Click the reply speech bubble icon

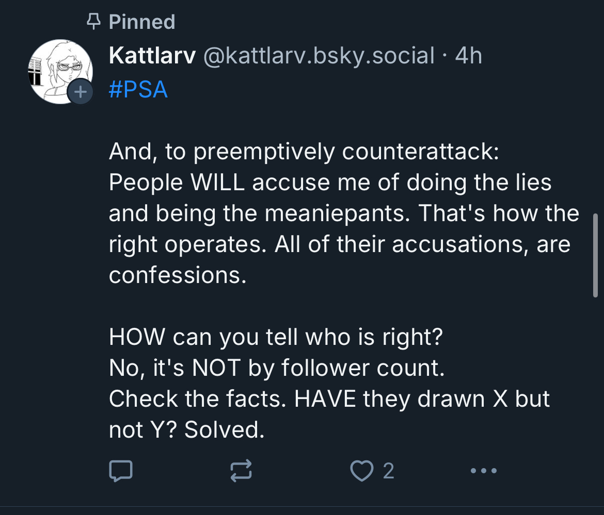pyautogui.click(x=121, y=471)
